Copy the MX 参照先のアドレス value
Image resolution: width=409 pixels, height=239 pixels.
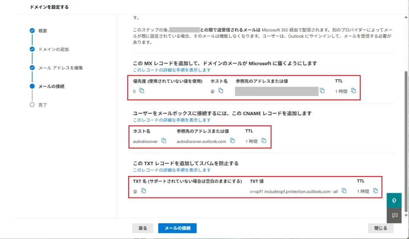(x=322, y=90)
